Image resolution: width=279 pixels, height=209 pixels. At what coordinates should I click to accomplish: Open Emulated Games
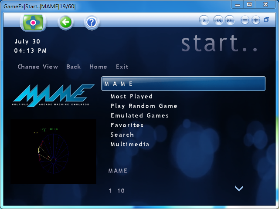click(x=139, y=115)
